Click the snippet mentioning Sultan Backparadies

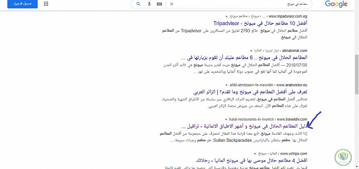pyautogui.click(x=233, y=137)
